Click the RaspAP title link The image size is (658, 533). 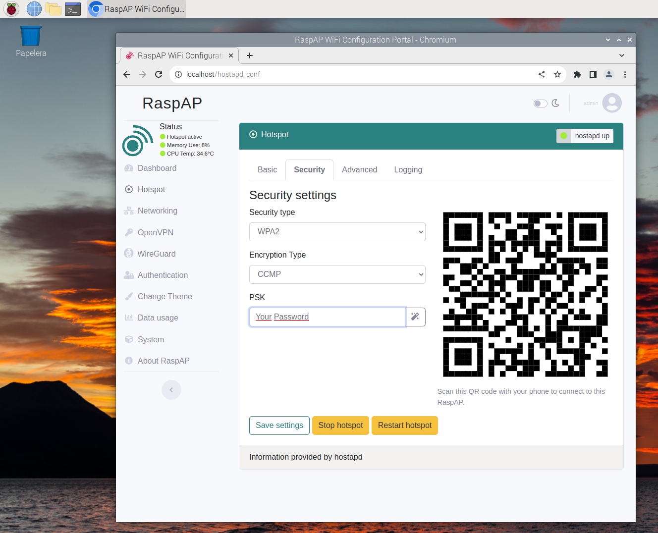tap(172, 103)
